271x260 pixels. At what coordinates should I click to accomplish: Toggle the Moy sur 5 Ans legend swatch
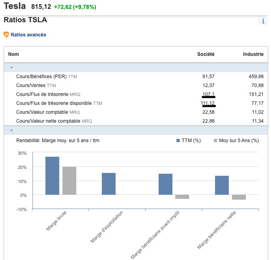(x=215, y=141)
